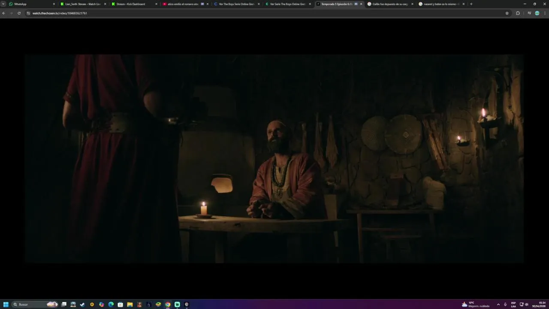
Task: Open Microsoft Store from taskbar
Action: click(120, 304)
